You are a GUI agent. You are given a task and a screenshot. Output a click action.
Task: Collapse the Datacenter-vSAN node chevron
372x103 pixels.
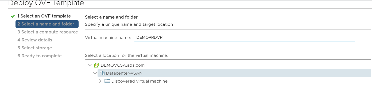95,73
